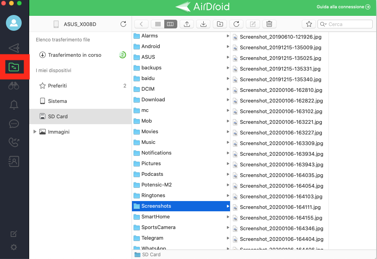Click the upload toolbar button
Viewport: 377px width, 259px height.
click(x=187, y=24)
